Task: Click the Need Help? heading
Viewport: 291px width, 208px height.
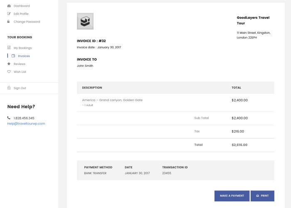Action: click(21, 106)
